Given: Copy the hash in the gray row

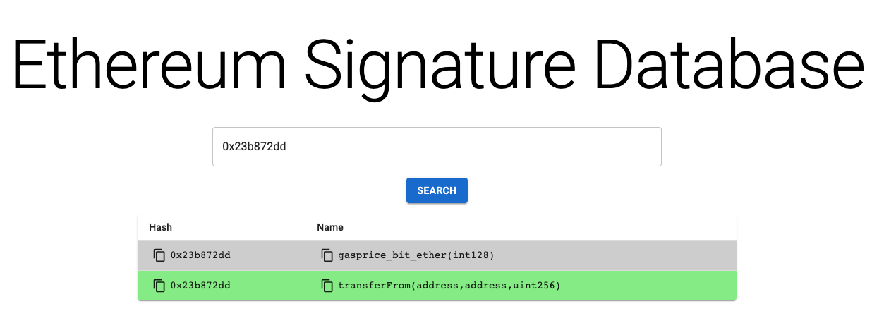Looking at the screenshot, I should [x=159, y=255].
